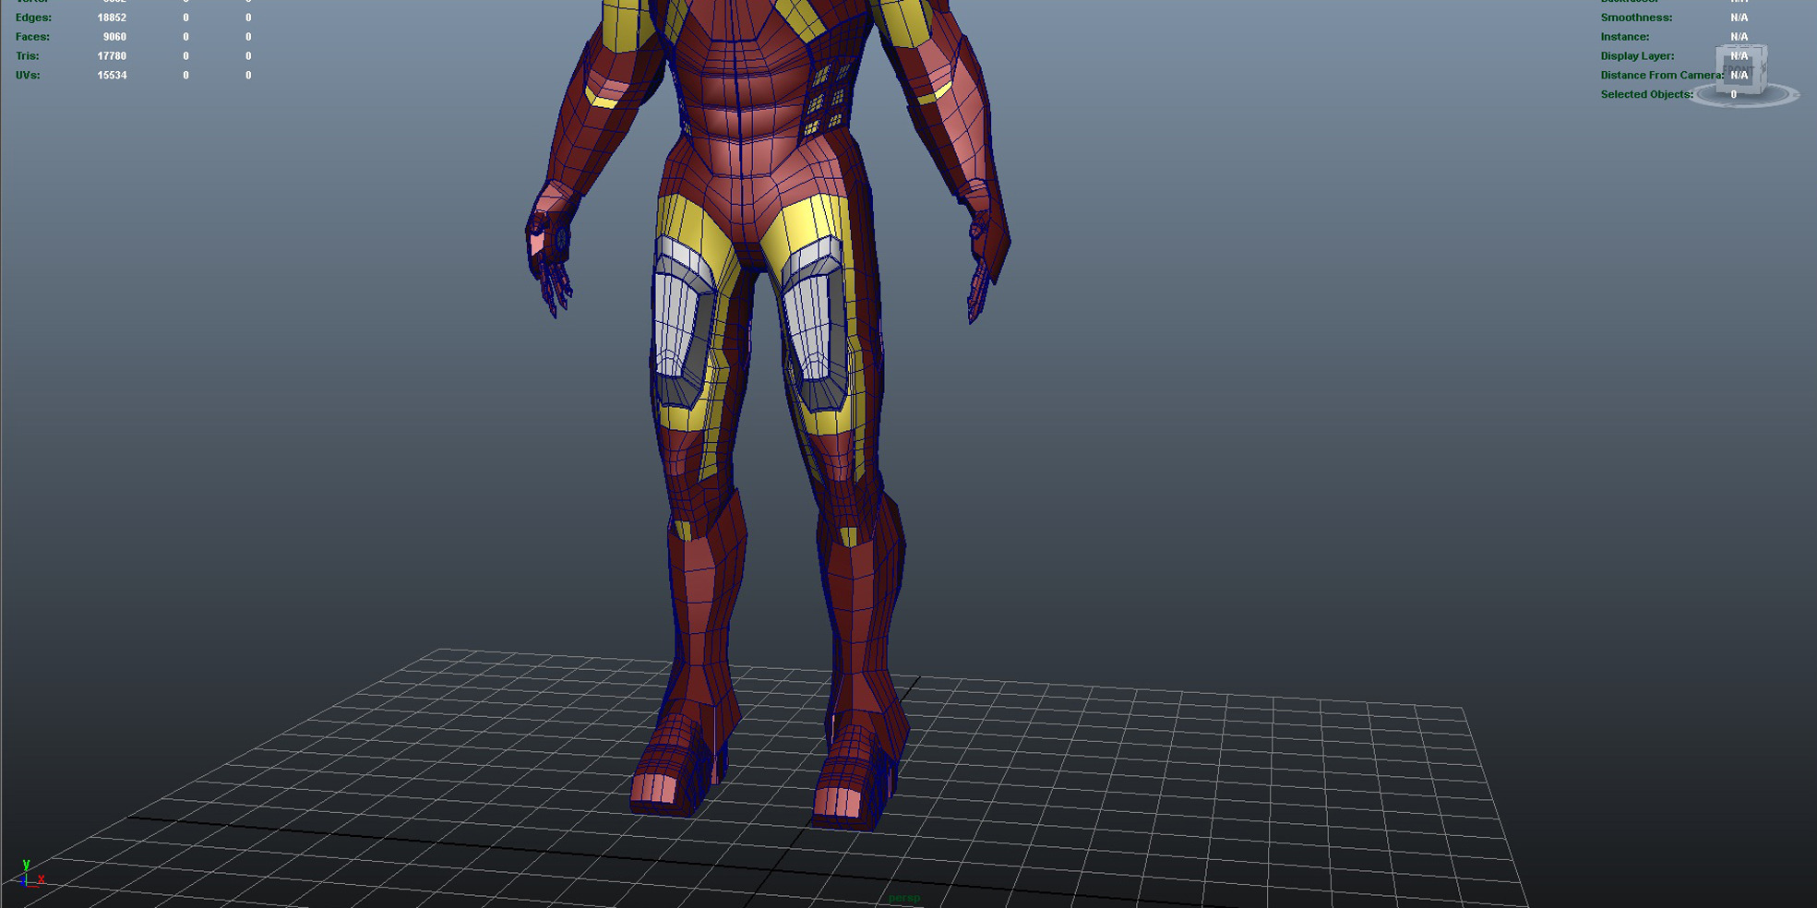This screenshot has height=908, width=1817.
Task: Click the "Smoothness:" heads-up label
Action: (1636, 18)
